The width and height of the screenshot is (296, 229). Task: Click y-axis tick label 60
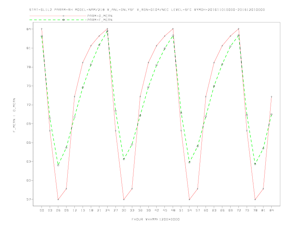[28, 180]
